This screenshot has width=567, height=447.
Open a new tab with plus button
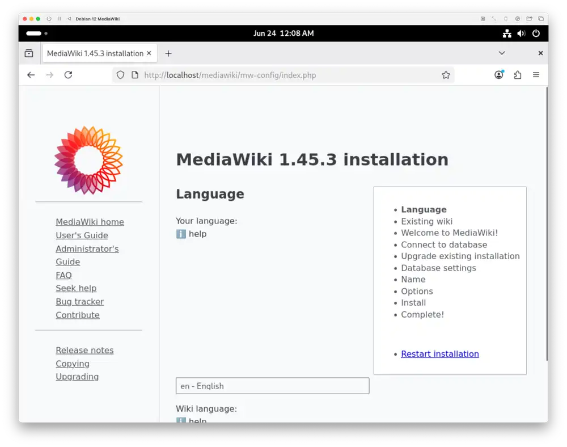(x=168, y=53)
